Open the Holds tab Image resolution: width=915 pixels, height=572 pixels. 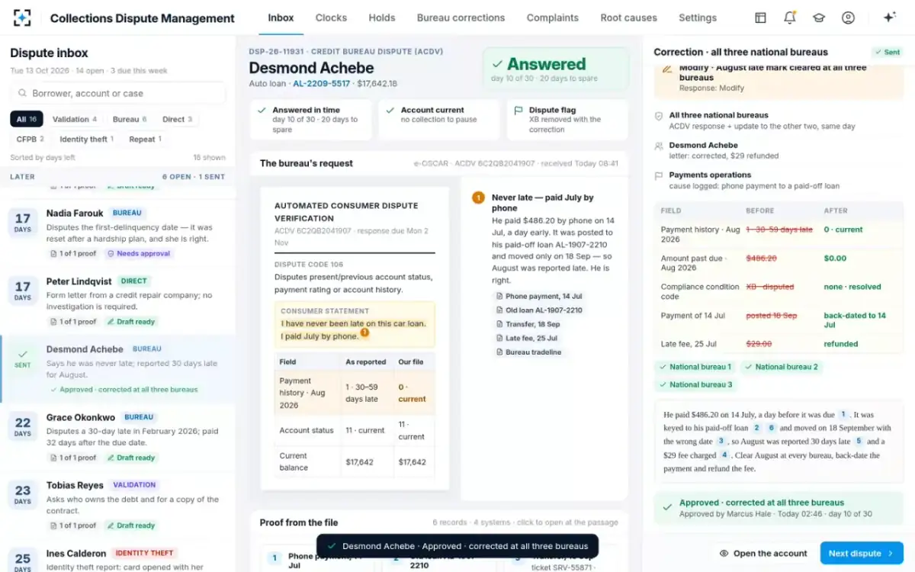pos(382,18)
